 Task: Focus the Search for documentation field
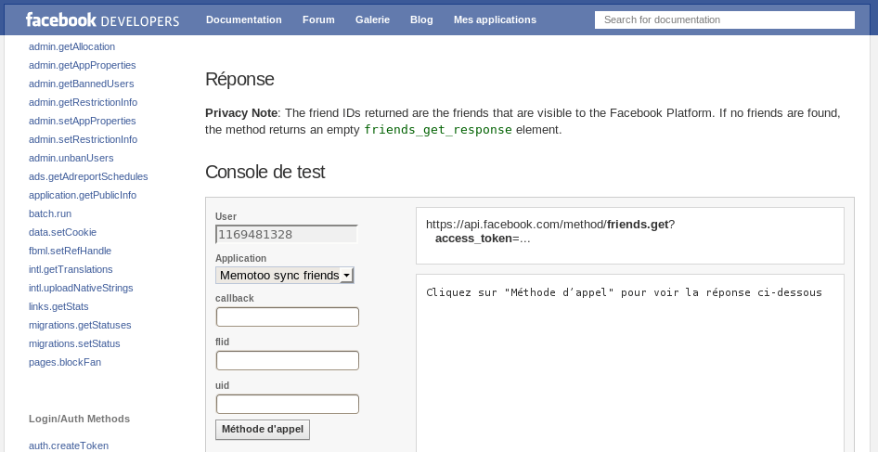pyautogui.click(x=725, y=19)
